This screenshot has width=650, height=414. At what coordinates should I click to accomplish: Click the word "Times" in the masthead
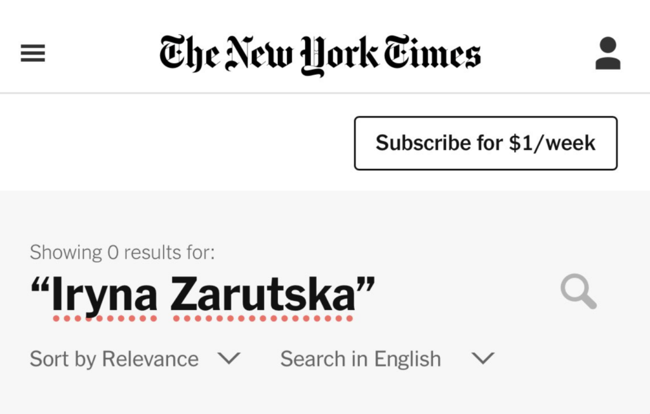tap(432, 55)
